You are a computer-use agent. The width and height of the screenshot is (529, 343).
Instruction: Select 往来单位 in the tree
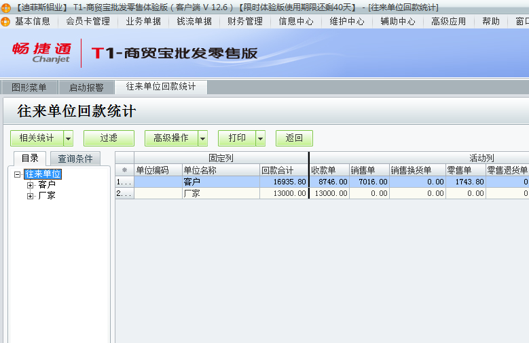click(x=43, y=174)
